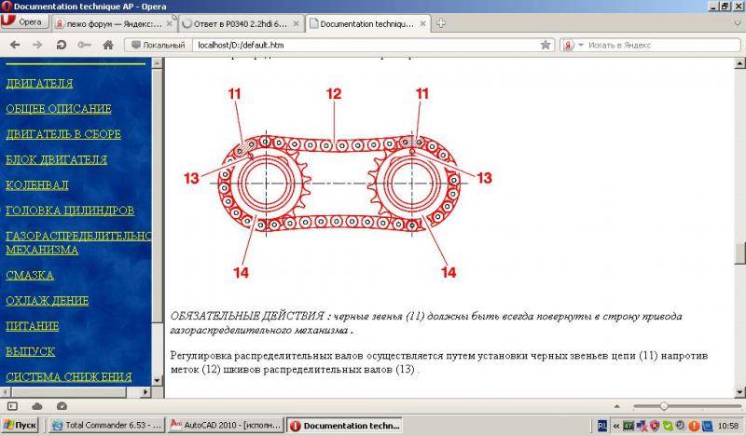The image size is (746, 436).
Task: Click the zoom slider in the status bar
Action: [664, 406]
